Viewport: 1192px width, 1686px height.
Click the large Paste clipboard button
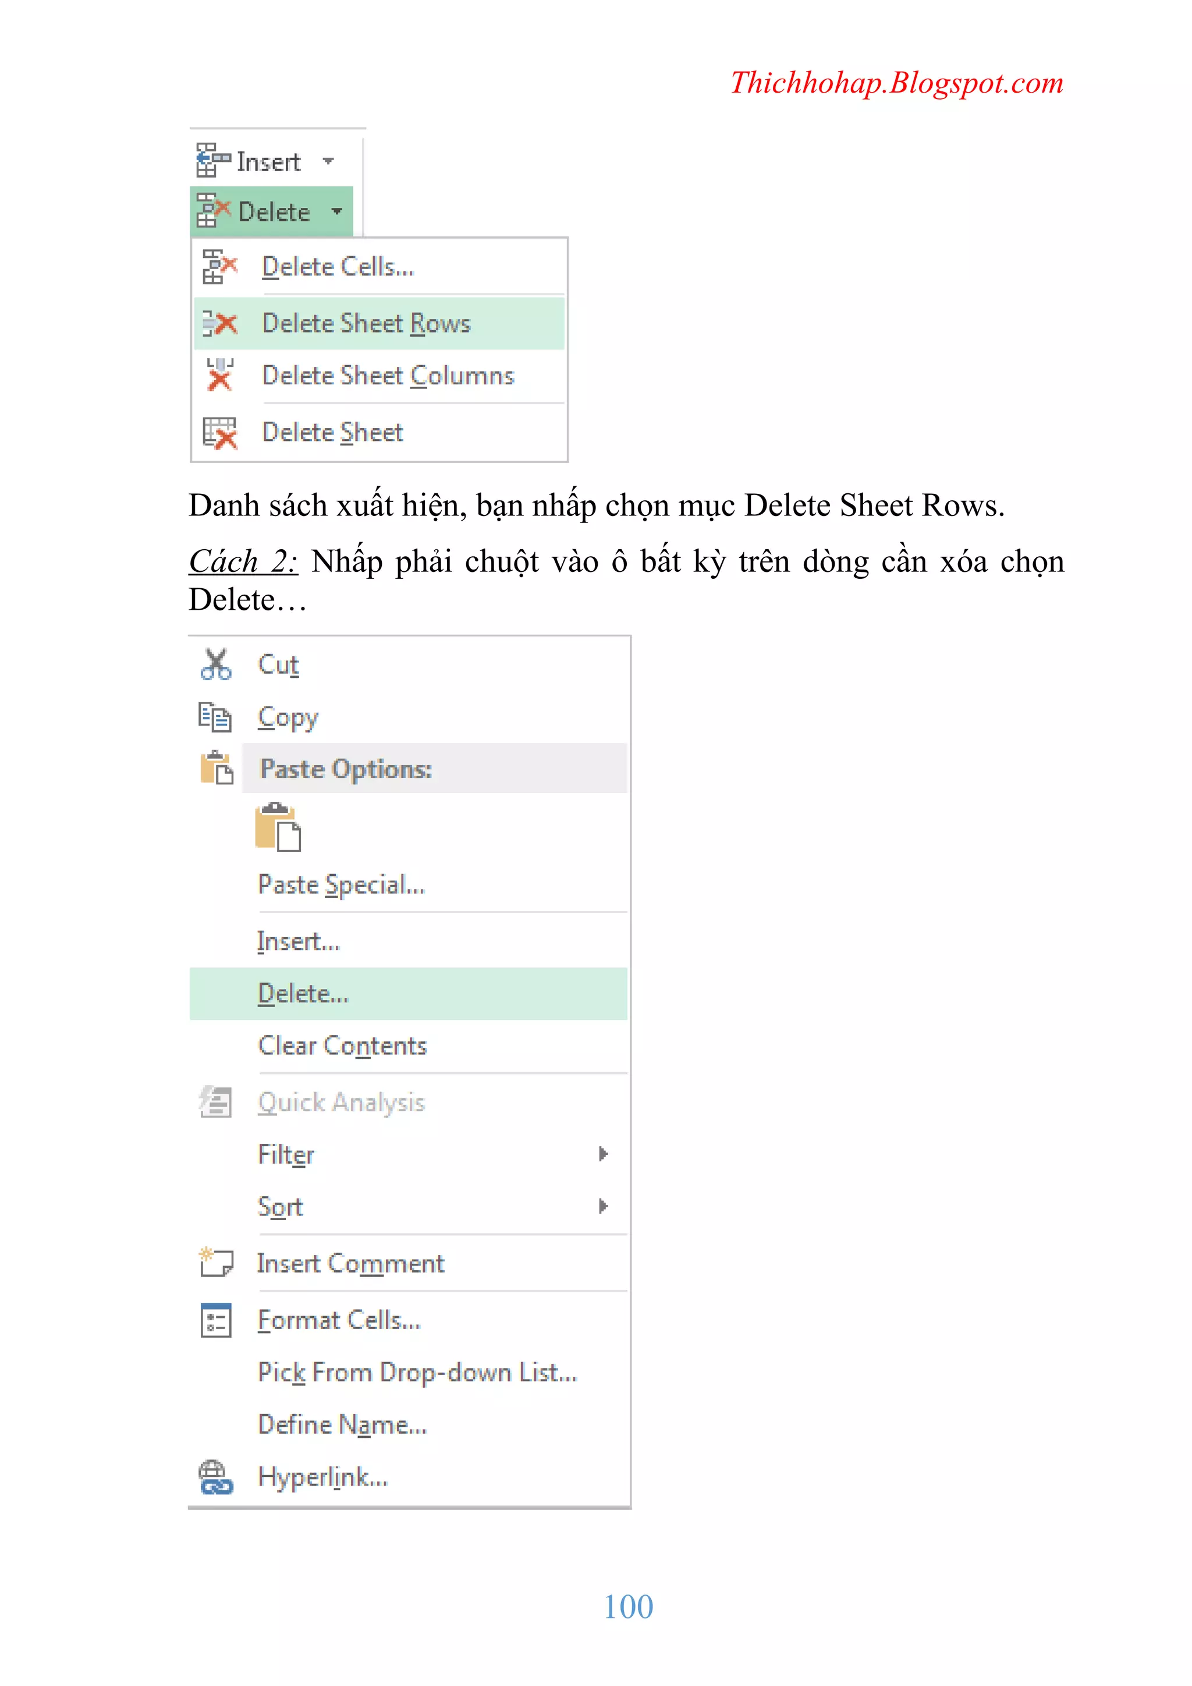[278, 827]
